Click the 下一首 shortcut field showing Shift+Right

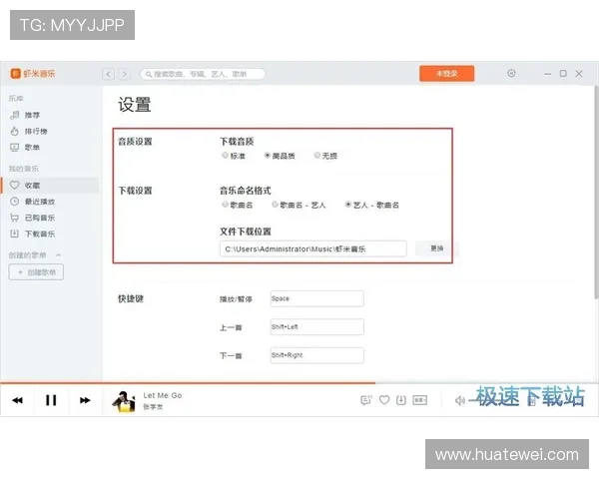(317, 355)
